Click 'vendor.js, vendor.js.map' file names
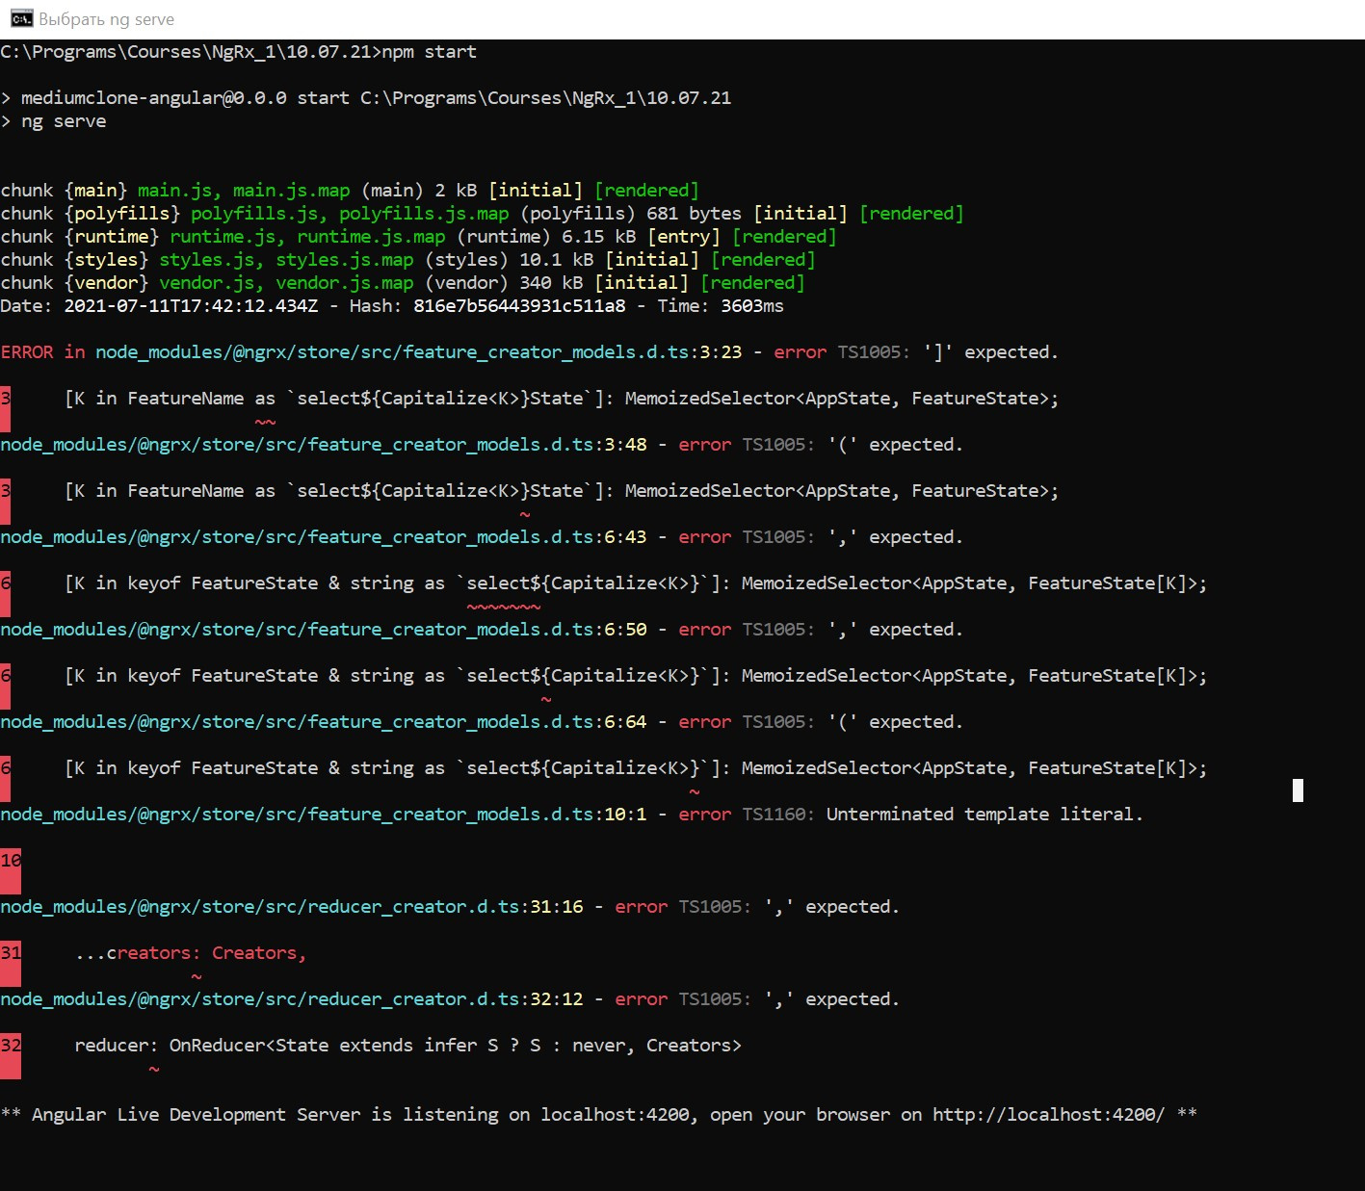1365x1191 pixels. [286, 283]
